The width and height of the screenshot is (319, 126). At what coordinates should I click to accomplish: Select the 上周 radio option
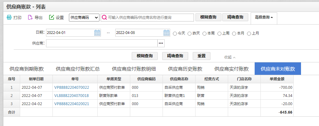pos(219,34)
